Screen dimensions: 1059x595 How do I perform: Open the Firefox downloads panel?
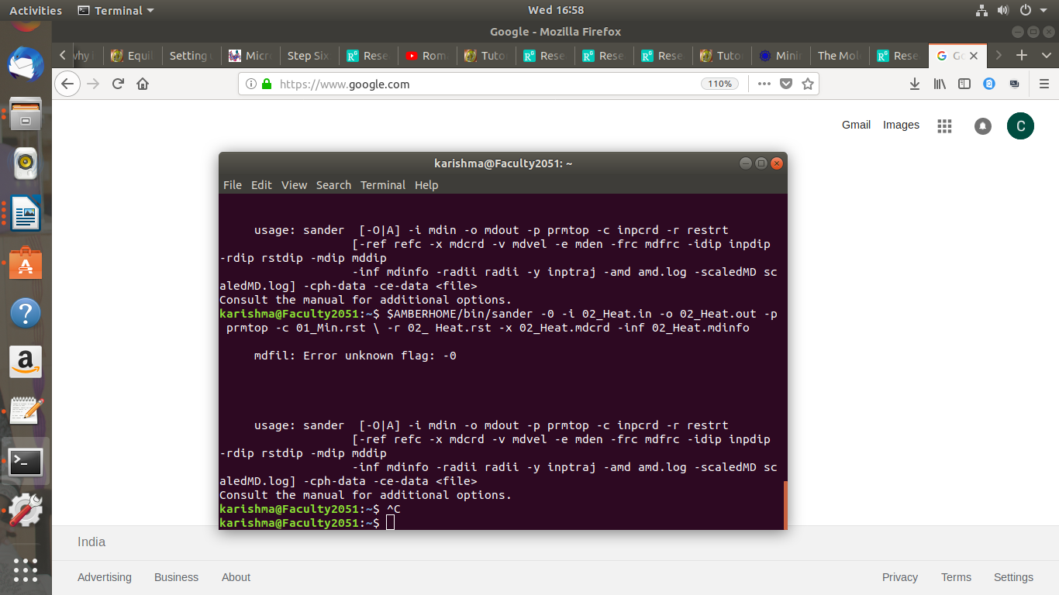point(915,84)
